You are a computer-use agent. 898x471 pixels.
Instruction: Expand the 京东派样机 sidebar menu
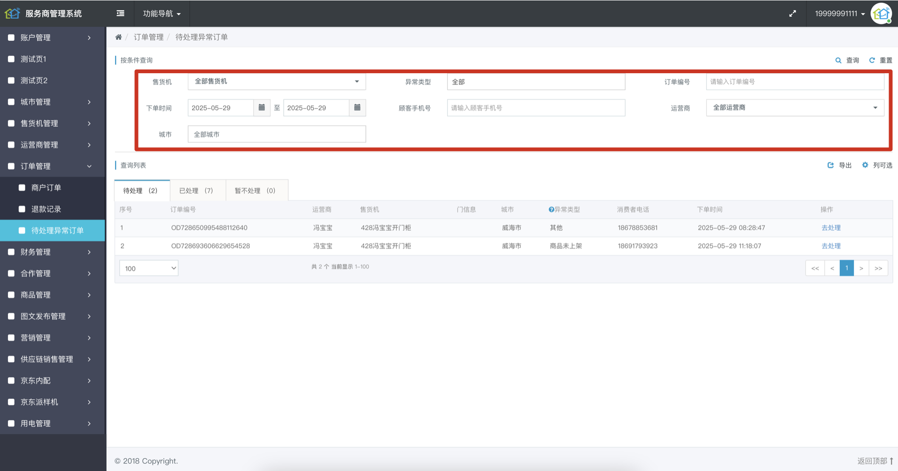(x=53, y=402)
